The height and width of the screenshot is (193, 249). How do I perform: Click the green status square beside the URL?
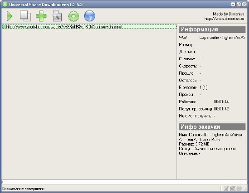pos(4,27)
